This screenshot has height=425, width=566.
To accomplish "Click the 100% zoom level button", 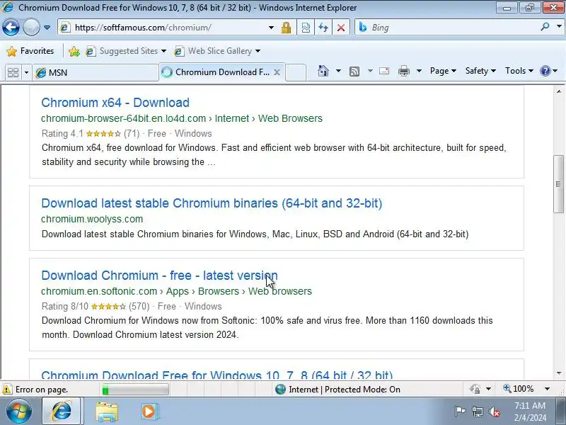I will (519, 389).
